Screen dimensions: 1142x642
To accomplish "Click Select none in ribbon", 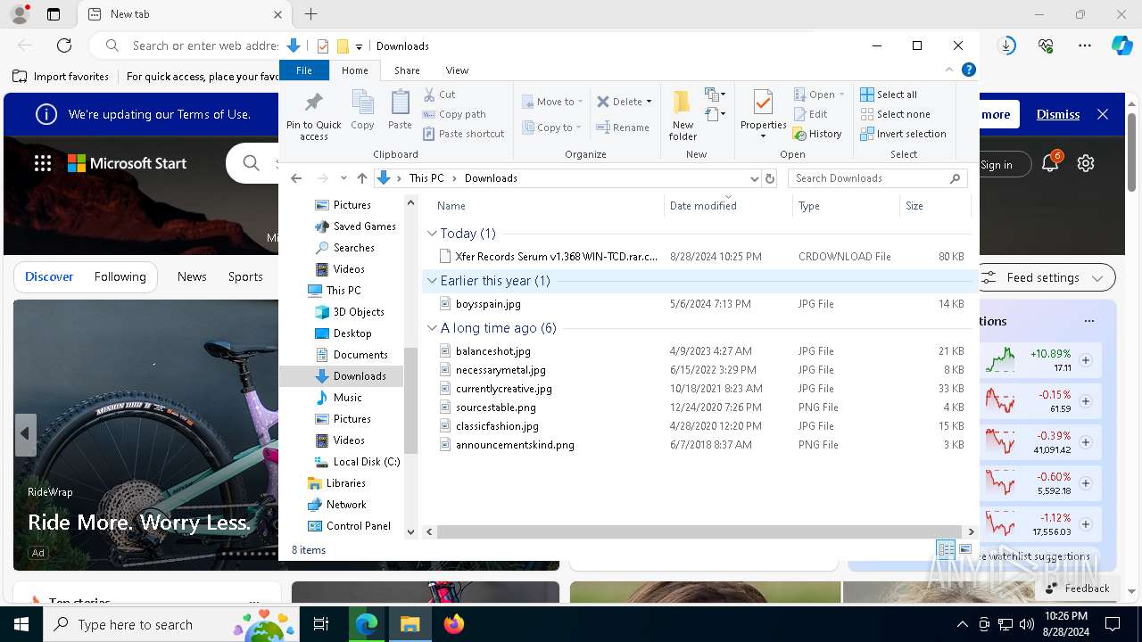I will click(x=896, y=114).
